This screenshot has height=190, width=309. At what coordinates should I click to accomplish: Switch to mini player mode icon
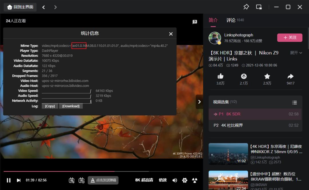point(259,7)
